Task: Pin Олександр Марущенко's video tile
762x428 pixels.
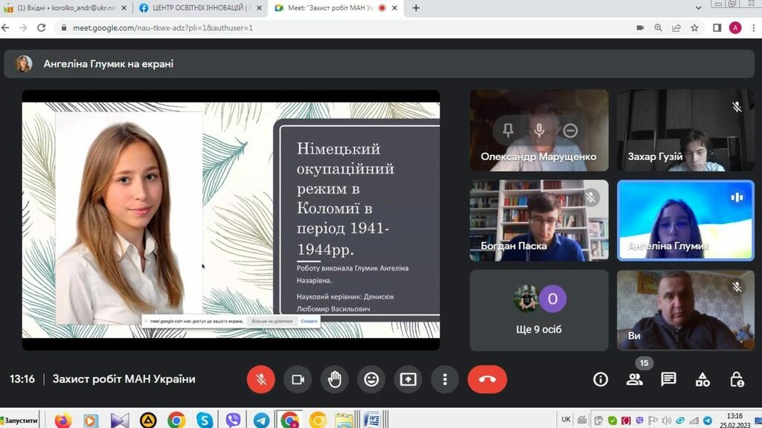Action: point(508,131)
